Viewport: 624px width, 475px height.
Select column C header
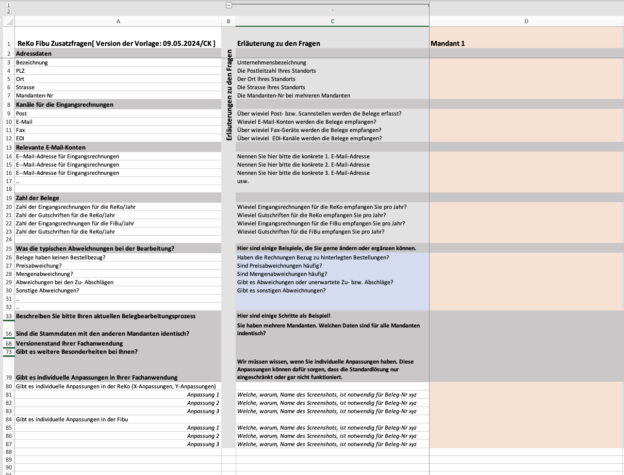pyautogui.click(x=332, y=22)
